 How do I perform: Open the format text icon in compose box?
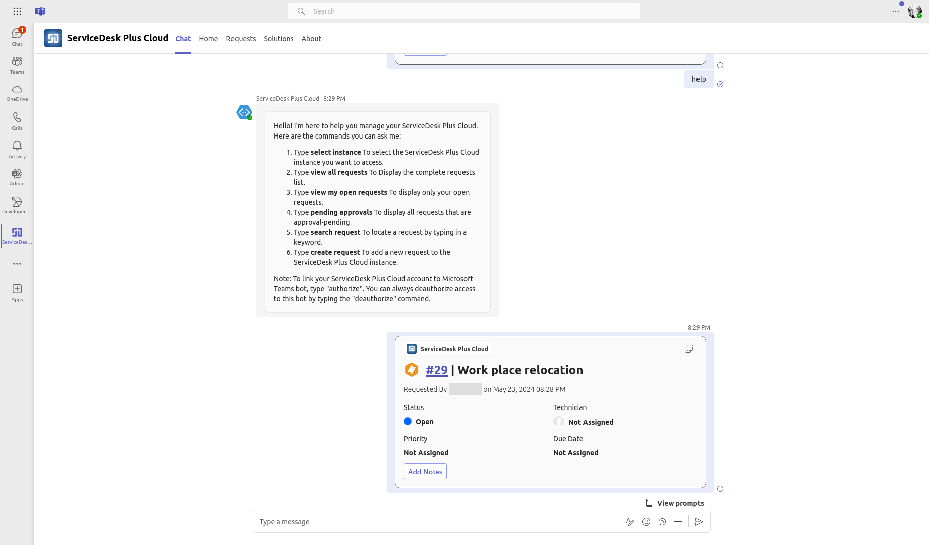(x=630, y=522)
